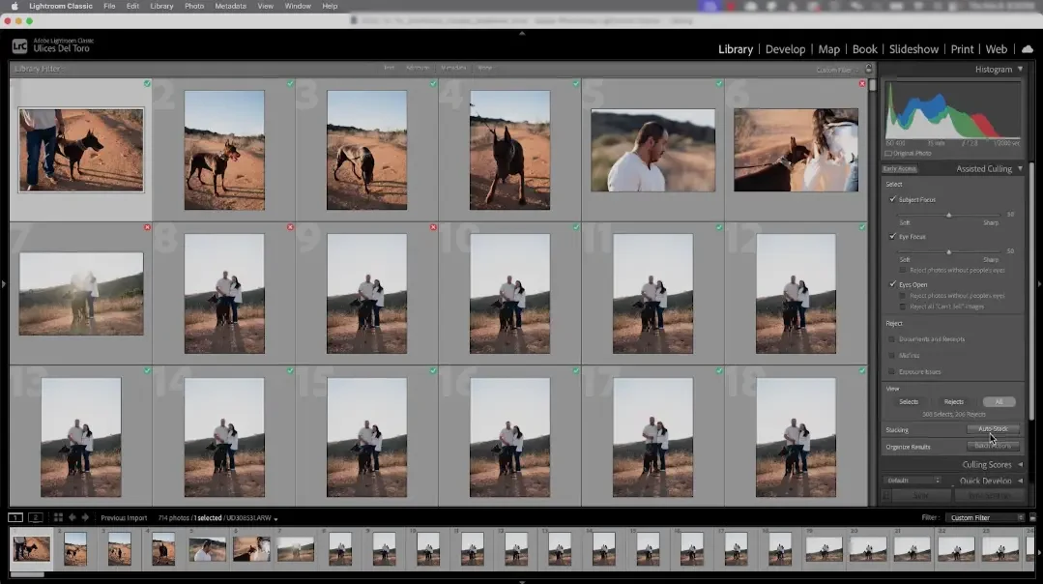This screenshot has height=584, width=1043.
Task: Click green accept flag on photo 18
Action: point(862,370)
